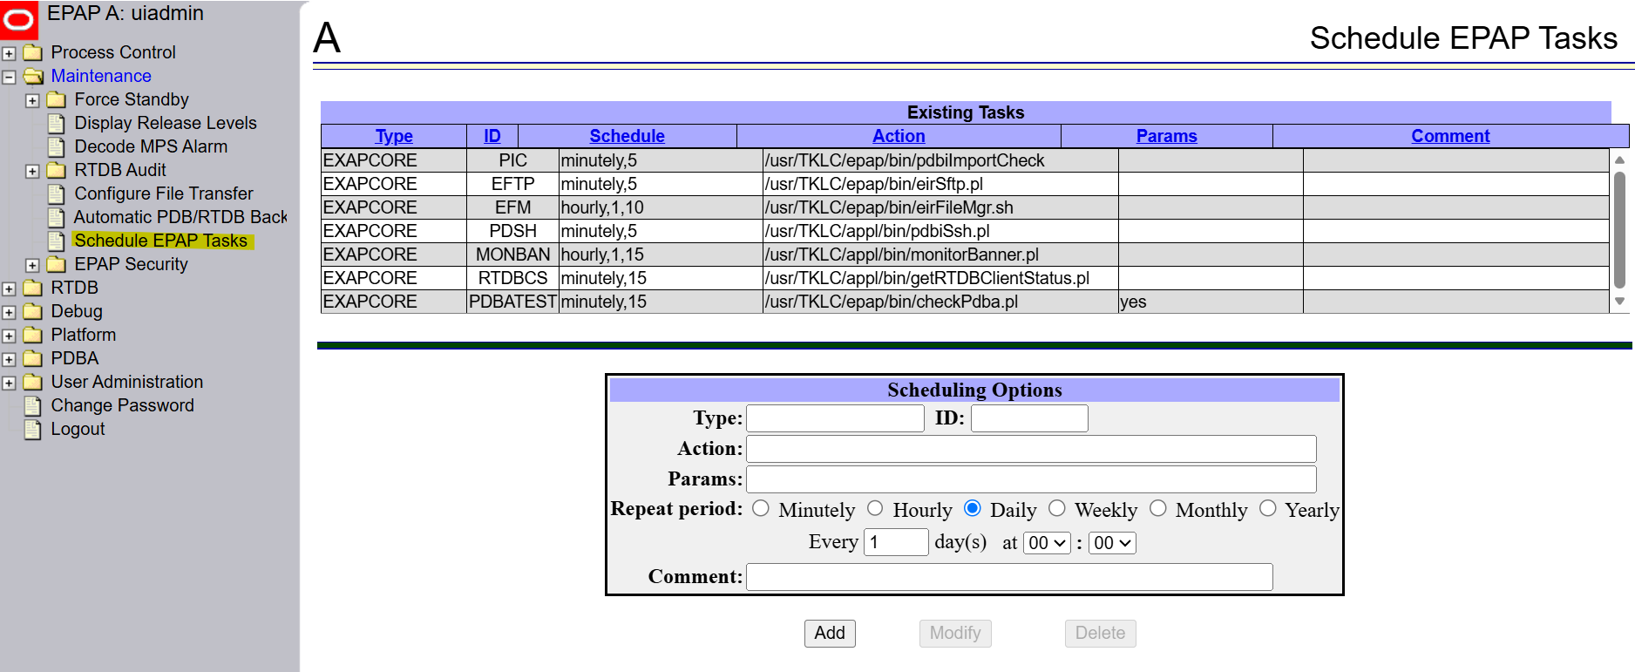Click the Process Control folder icon
Viewport: 1635px width, 672px height.
(x=33, y=52)
